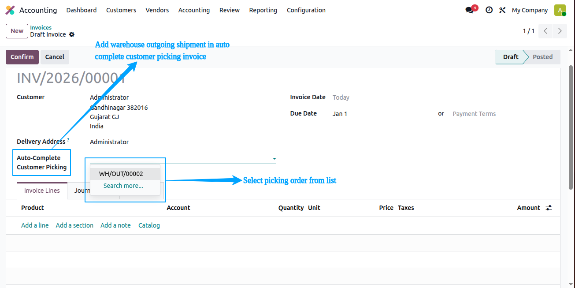The image size is (575, 288).
Task: Click the Gujarat GJ address line
Action: [104, 117]
